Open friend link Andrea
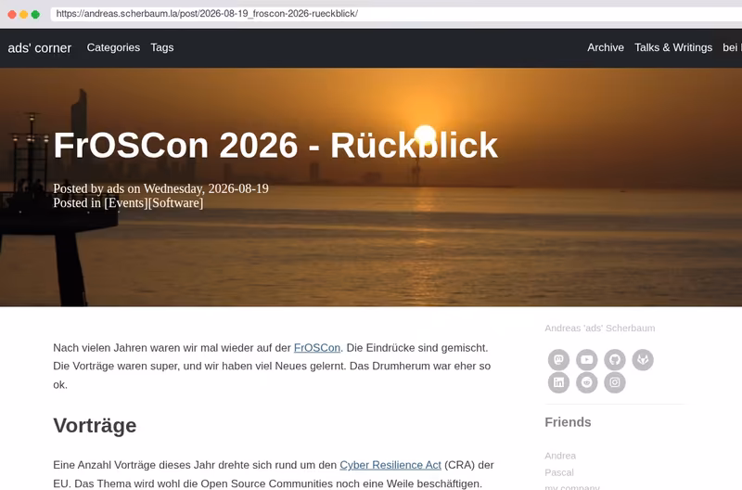Image resolution: width=742 pixels, height=490 pixels. [560, 456]
